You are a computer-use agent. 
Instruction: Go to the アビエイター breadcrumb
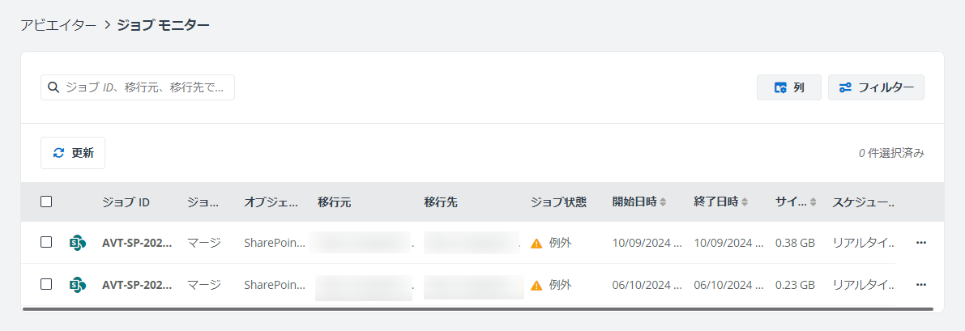coord(58,25)
